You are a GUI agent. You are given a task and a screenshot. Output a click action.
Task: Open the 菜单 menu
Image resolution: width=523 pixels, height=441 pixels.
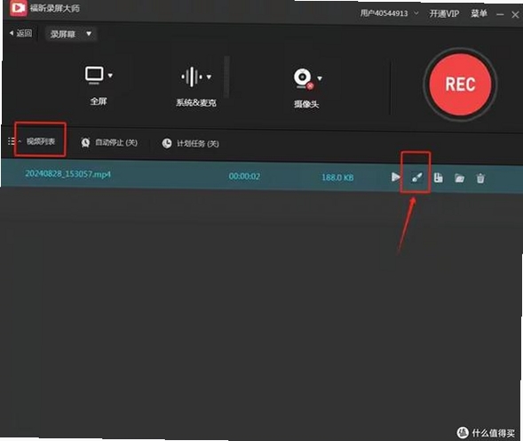(479, 13)
